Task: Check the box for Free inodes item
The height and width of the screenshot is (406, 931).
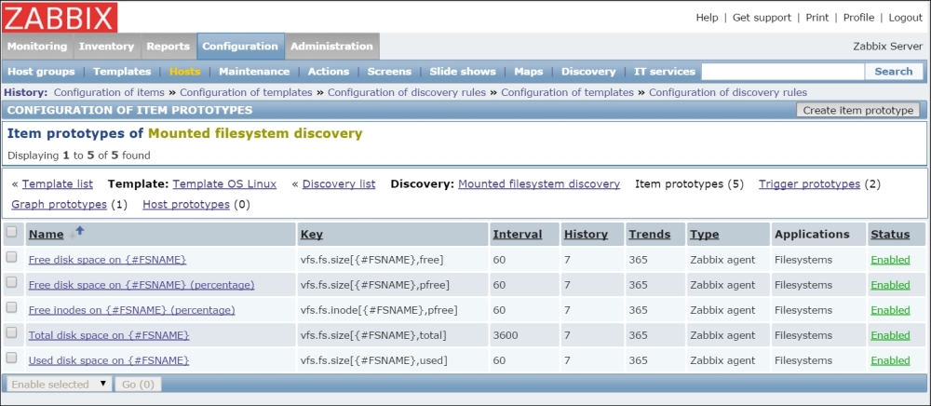Action: pos(12,308)
